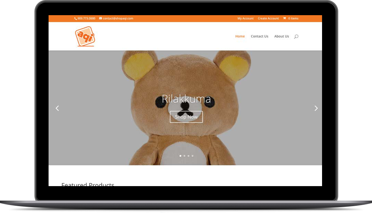Image resolution: width=372 pixels, height=213 pixels.
Task: Go to the previous slide arrow
Action: click(57, 108)
